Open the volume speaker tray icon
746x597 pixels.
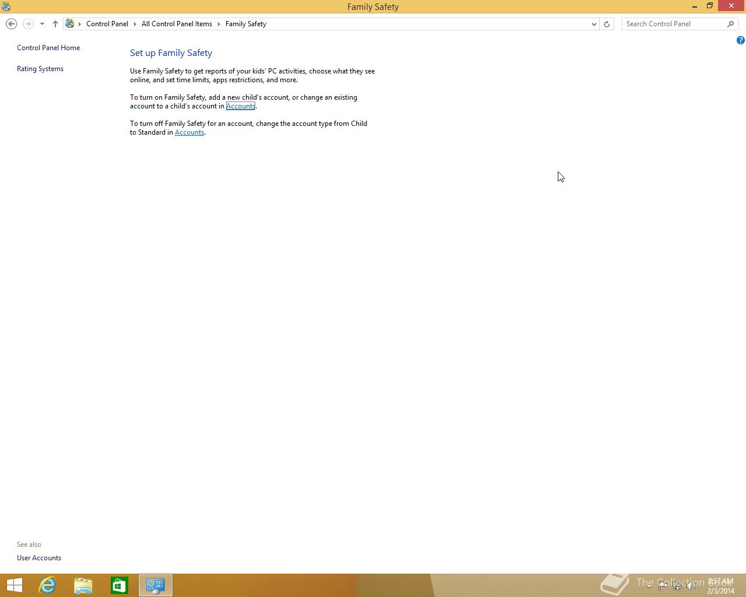(691, 585)
